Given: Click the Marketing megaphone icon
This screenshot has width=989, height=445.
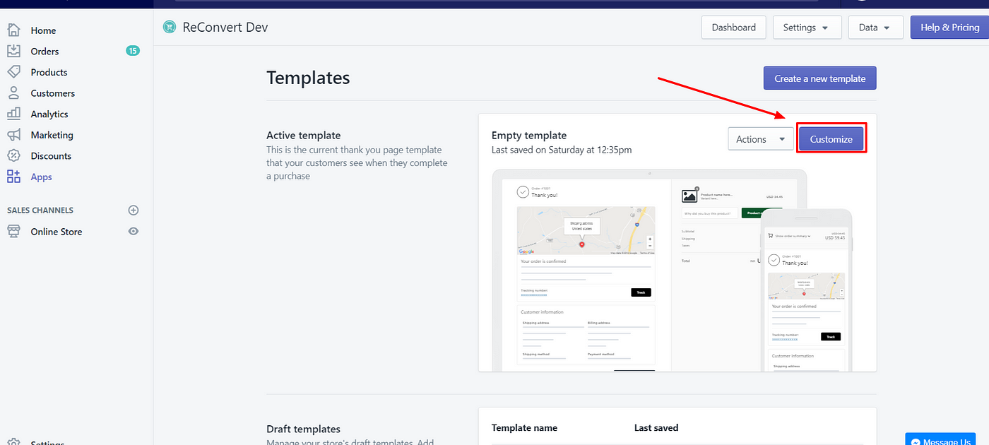Looking at the screenshot, I should [x=13, y=134].
